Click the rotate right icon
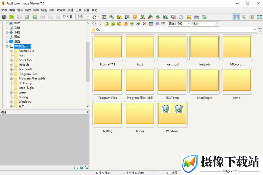Viewport: 263px width, 175px height. click(x=158, y=17)
